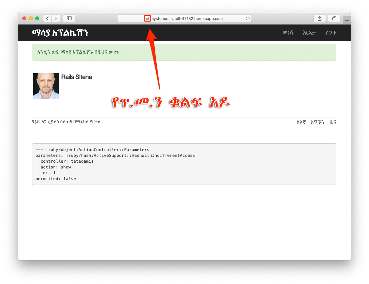Open the መነሻ navigation link
Image resolution: width=369 pixels, height=284 pixels.
pyautogui.click(x=287, y=33)
